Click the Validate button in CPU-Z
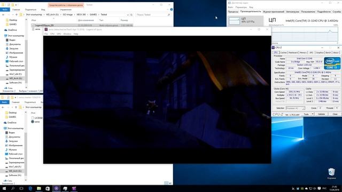 coord(321,114)
